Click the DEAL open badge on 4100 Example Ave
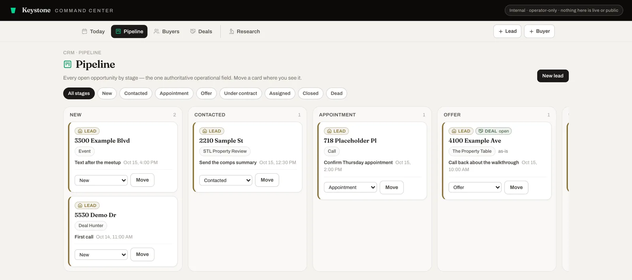632x280 pixels. 493,131
